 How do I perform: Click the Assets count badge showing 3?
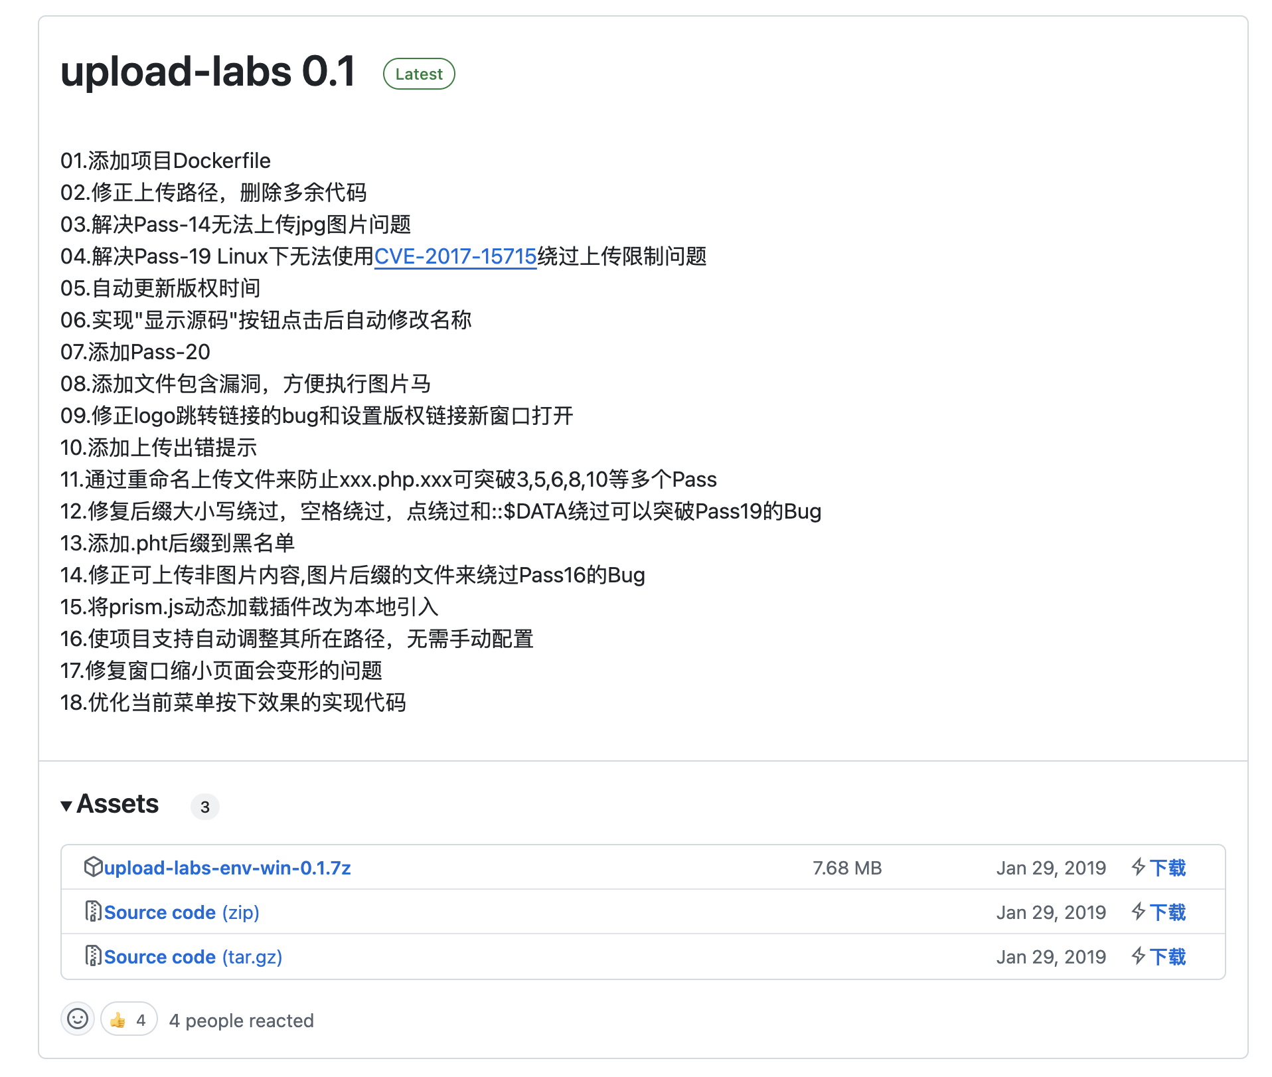204,807
